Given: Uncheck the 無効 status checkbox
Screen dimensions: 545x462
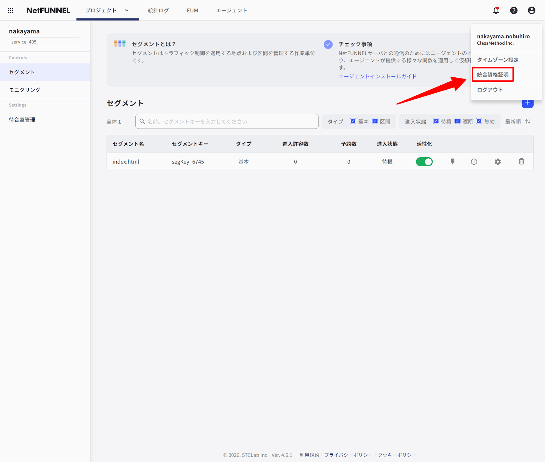Looking at the screenshot, I should pos(479,121).
